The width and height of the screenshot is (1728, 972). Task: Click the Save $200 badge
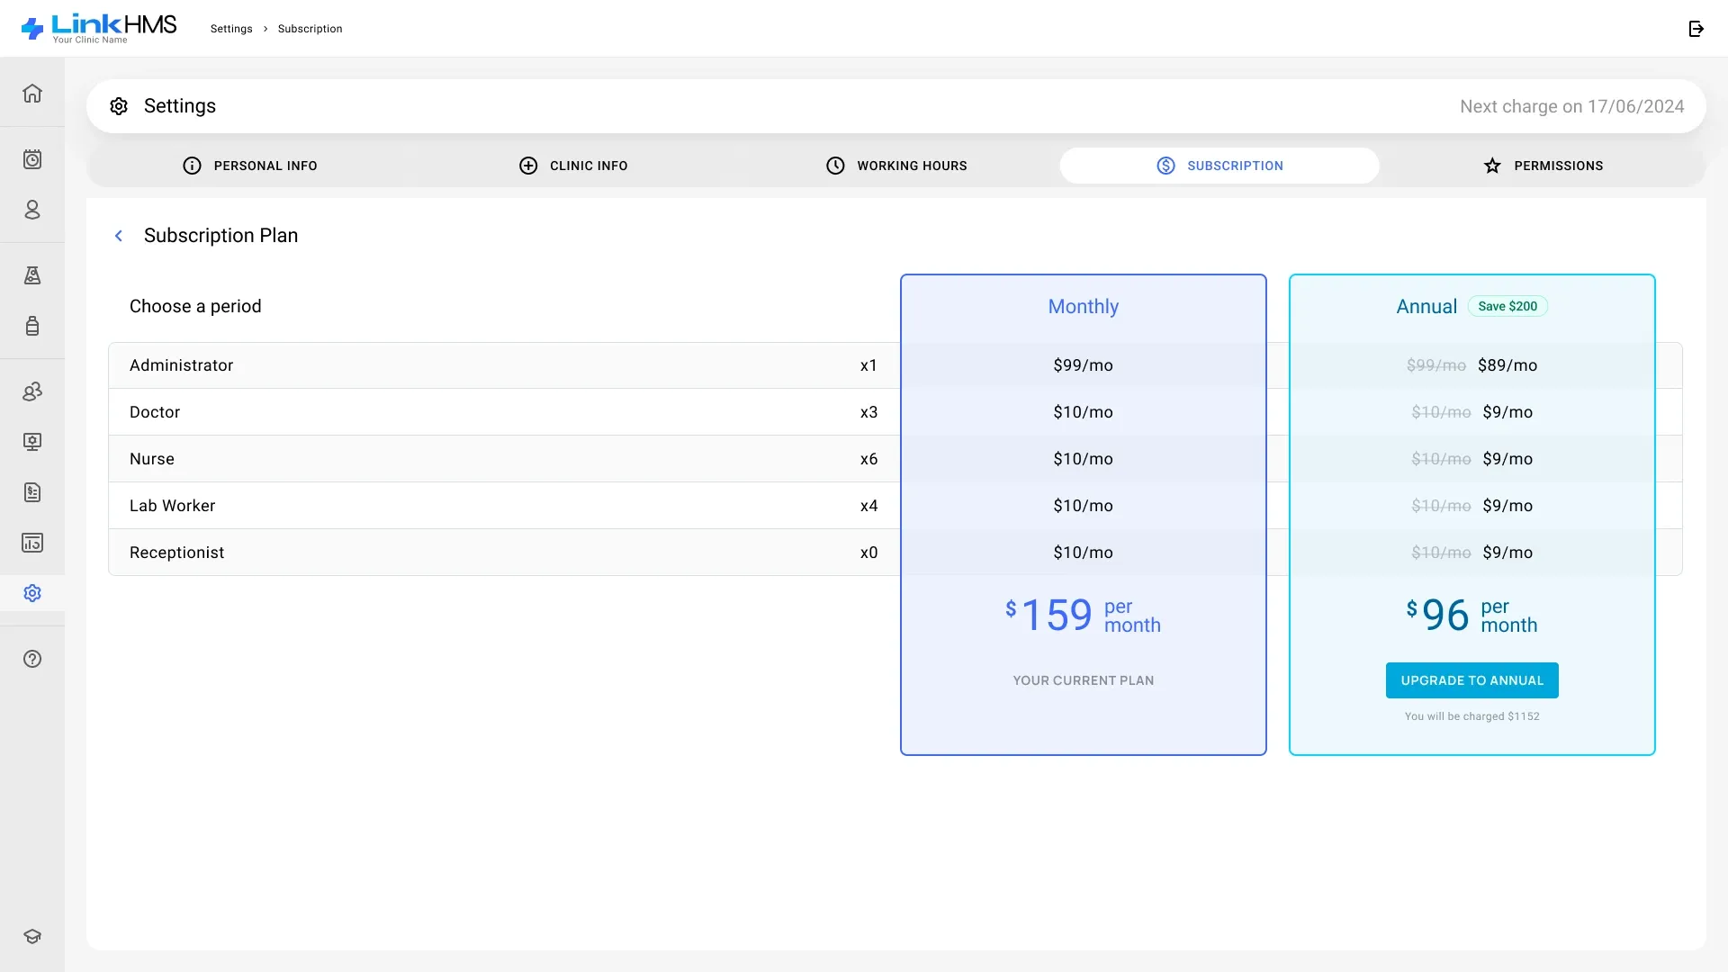(x=1507, y=306)
